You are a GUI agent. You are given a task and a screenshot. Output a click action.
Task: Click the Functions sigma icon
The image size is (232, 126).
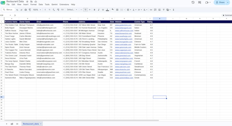click(x=173, y=10)
